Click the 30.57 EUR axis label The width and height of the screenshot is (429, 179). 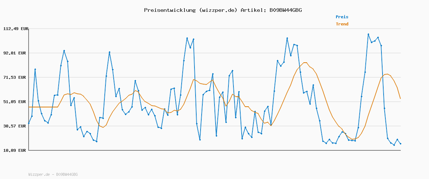[x=16, y=126]
